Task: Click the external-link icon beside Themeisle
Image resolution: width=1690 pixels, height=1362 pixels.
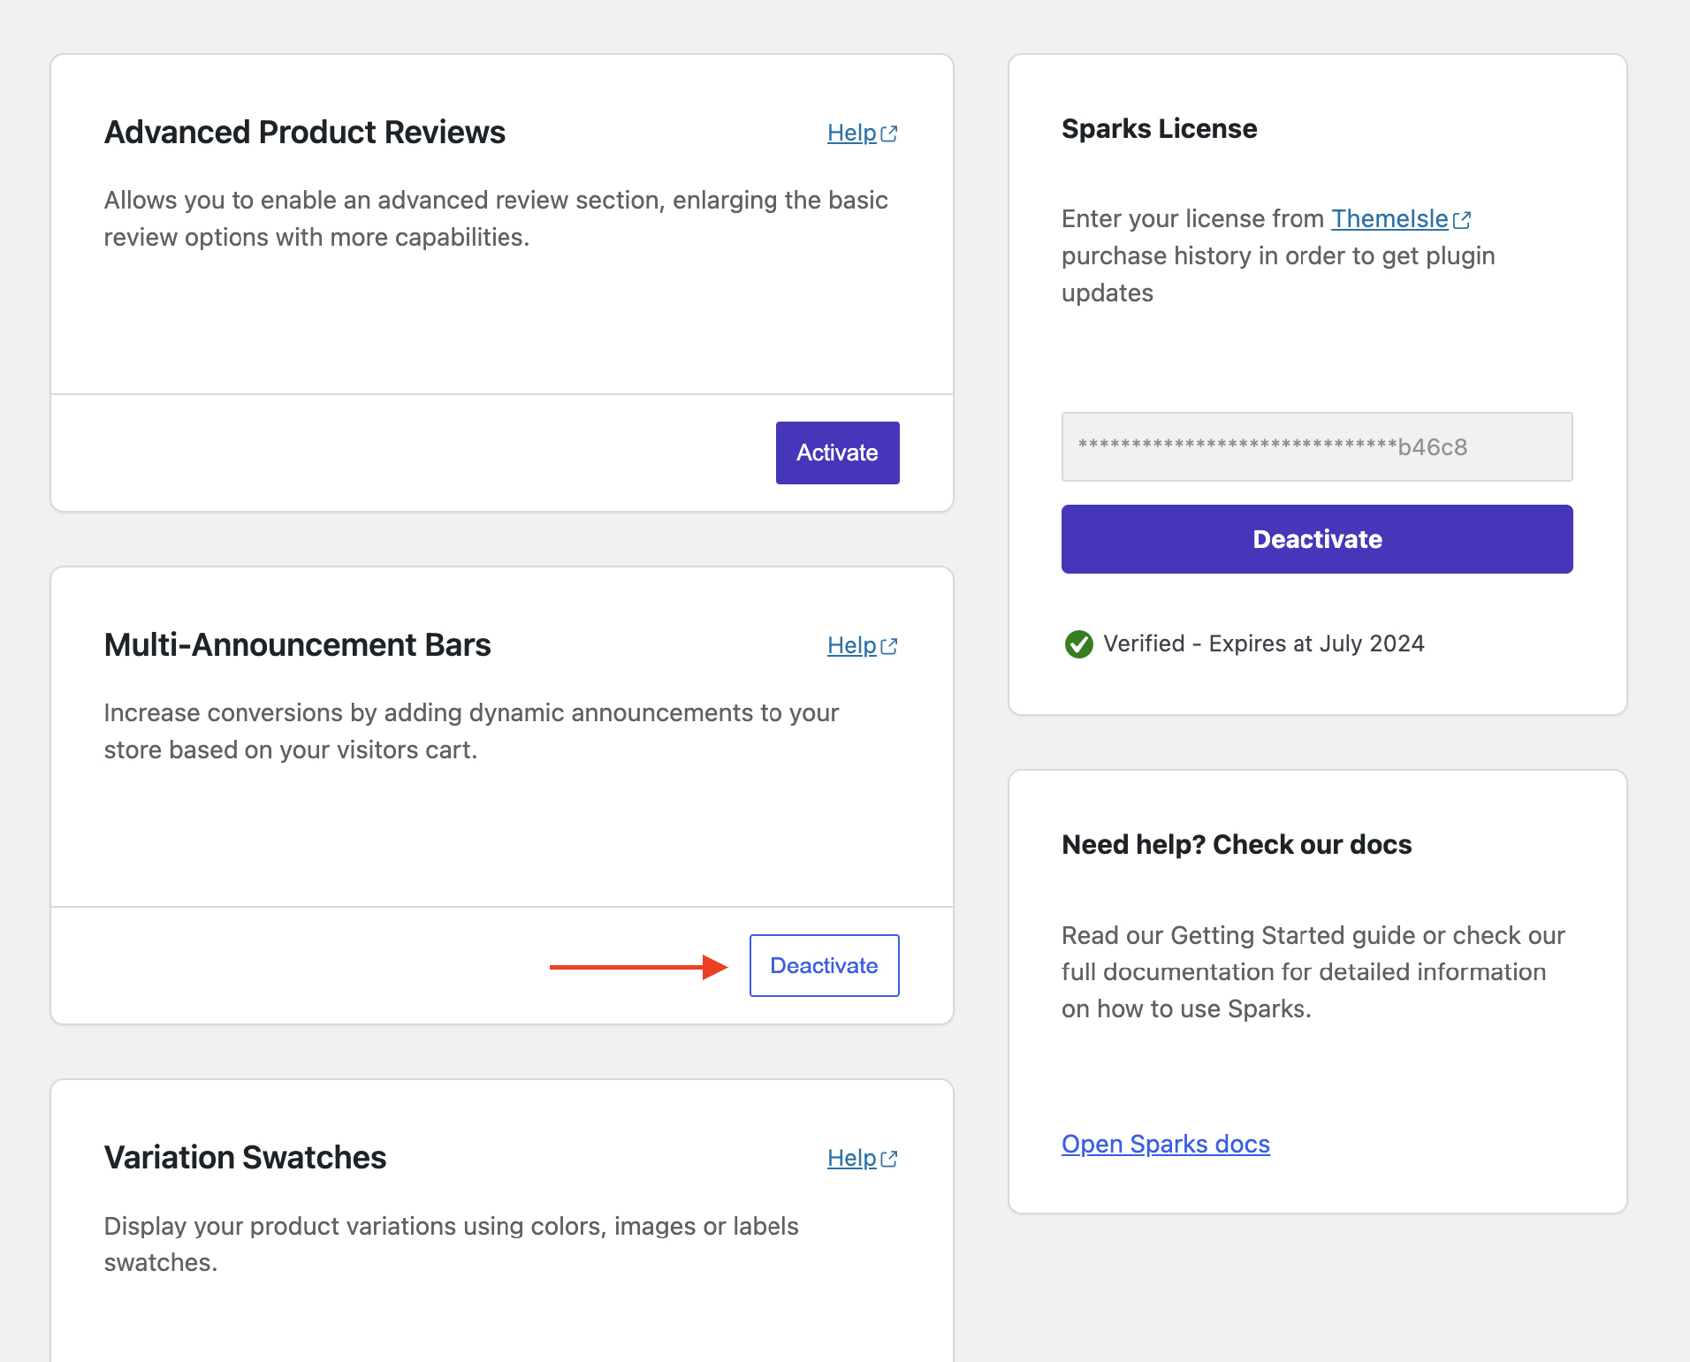Action: [x=1462, y=220]
